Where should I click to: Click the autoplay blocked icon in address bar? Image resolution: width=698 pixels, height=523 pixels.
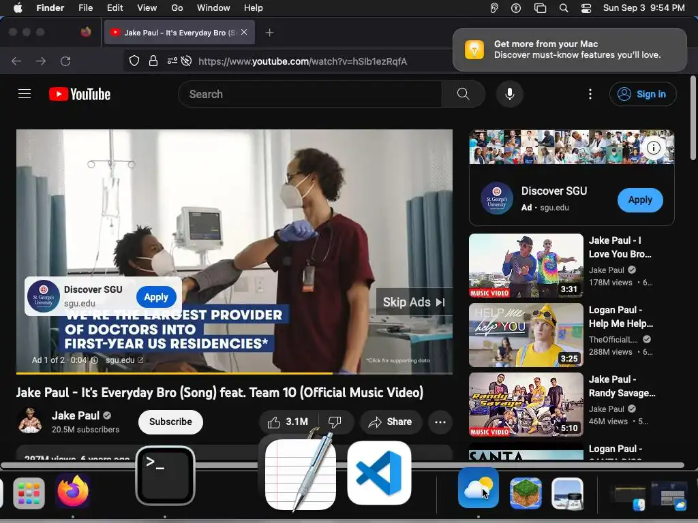click(x=187, y=61)
